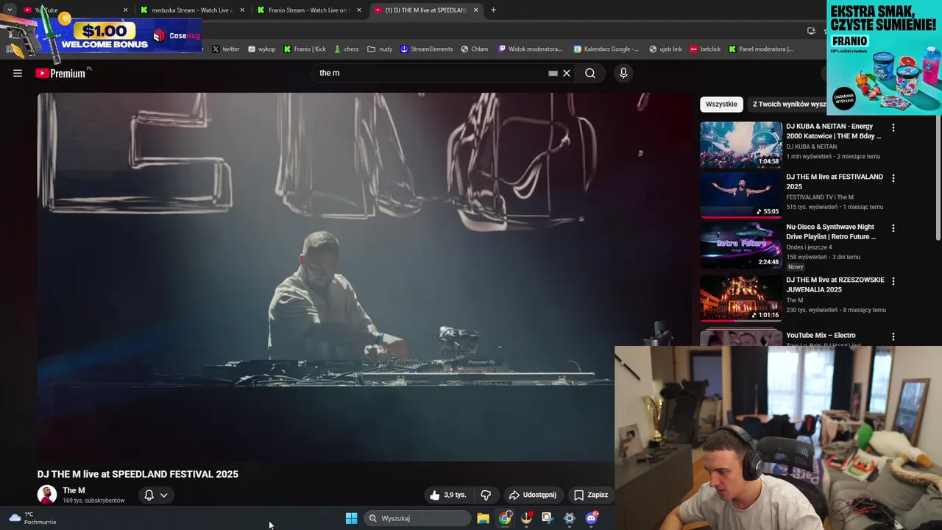942x530 pixels.
Task: Open Snipping Tool from taskbar
Action: click(x=548, y=518)
